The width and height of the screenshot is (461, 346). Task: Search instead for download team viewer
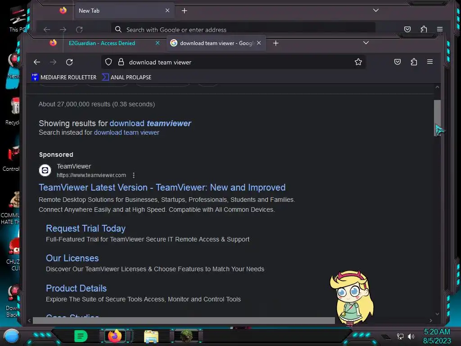click(x=127, y=133)
